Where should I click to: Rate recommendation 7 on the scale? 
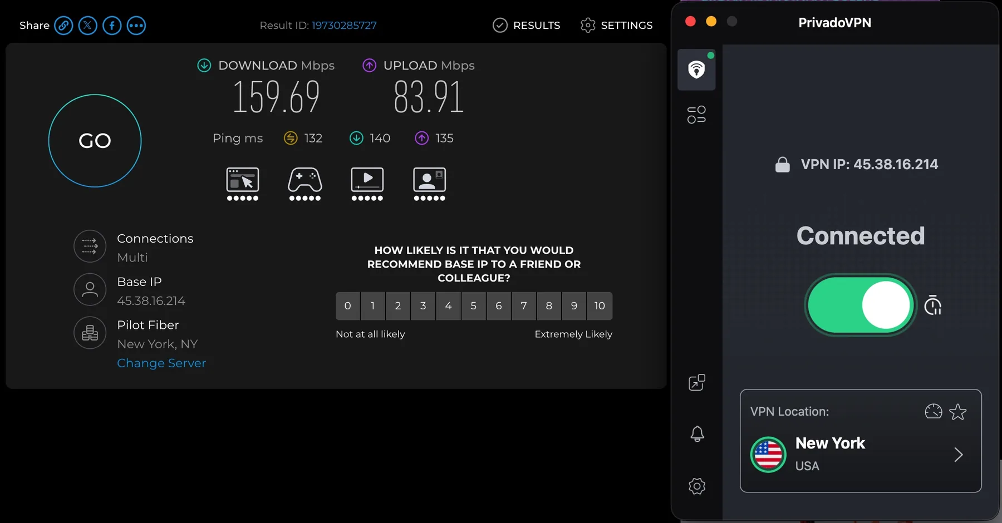point(524,306)
